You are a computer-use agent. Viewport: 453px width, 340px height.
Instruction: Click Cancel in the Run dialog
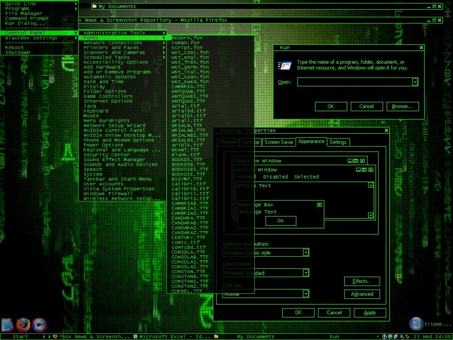(x=367, y=106)
